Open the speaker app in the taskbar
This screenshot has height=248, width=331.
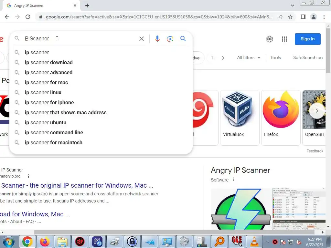[185, 242]
